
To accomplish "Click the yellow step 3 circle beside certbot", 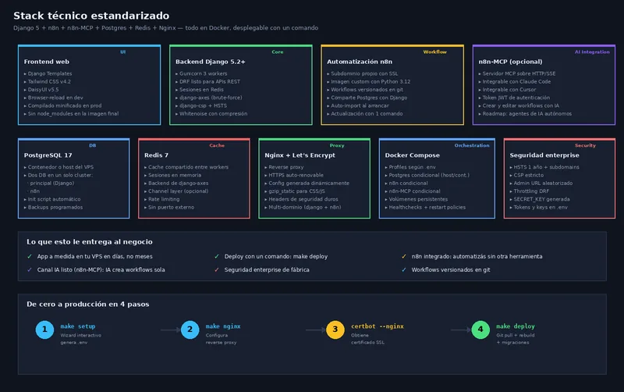I will pos(335,330).
